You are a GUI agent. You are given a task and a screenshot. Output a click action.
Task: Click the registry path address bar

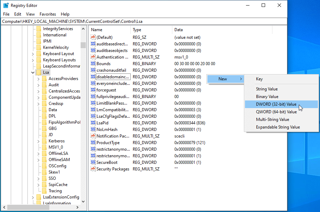(144, 21)
